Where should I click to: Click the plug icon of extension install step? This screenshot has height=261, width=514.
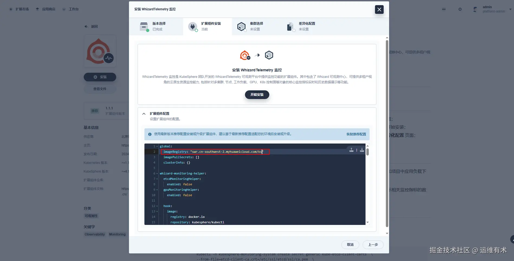(193, 27)
